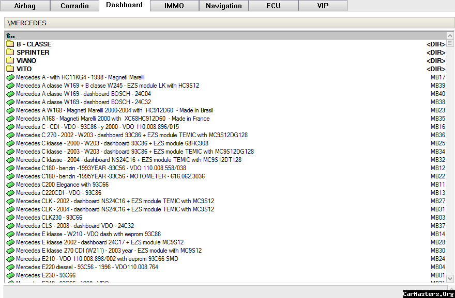The height and width of the screenshot is (298, 455).
Task: Select entry code MB36
Action: 438,135
